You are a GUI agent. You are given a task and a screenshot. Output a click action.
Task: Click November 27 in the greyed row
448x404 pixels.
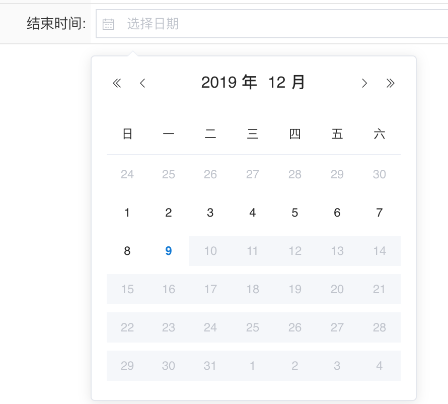[253, 174]
